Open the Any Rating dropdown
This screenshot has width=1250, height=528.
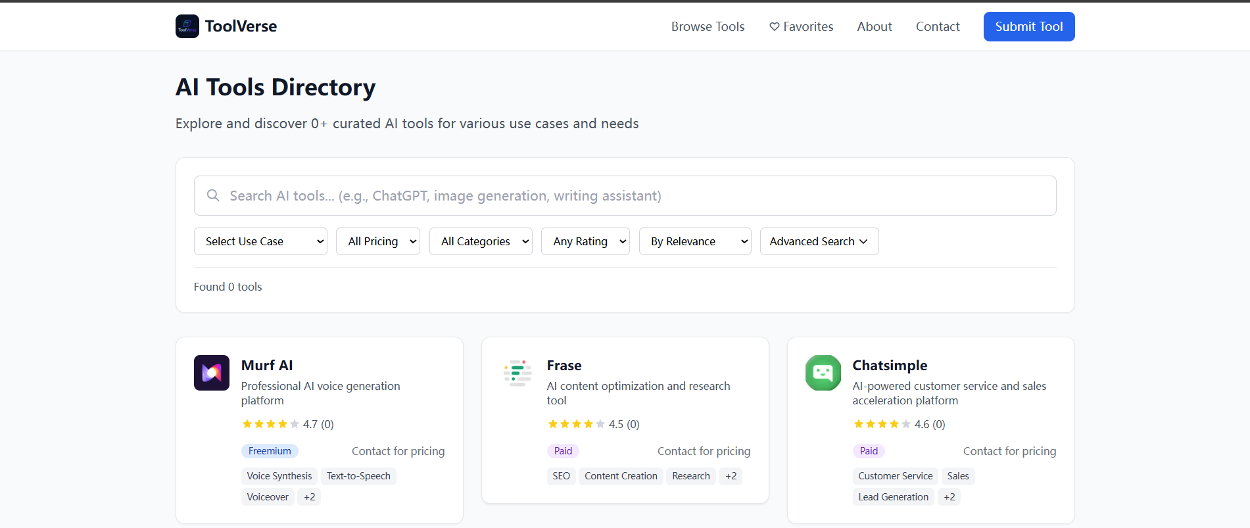[585, 241]
